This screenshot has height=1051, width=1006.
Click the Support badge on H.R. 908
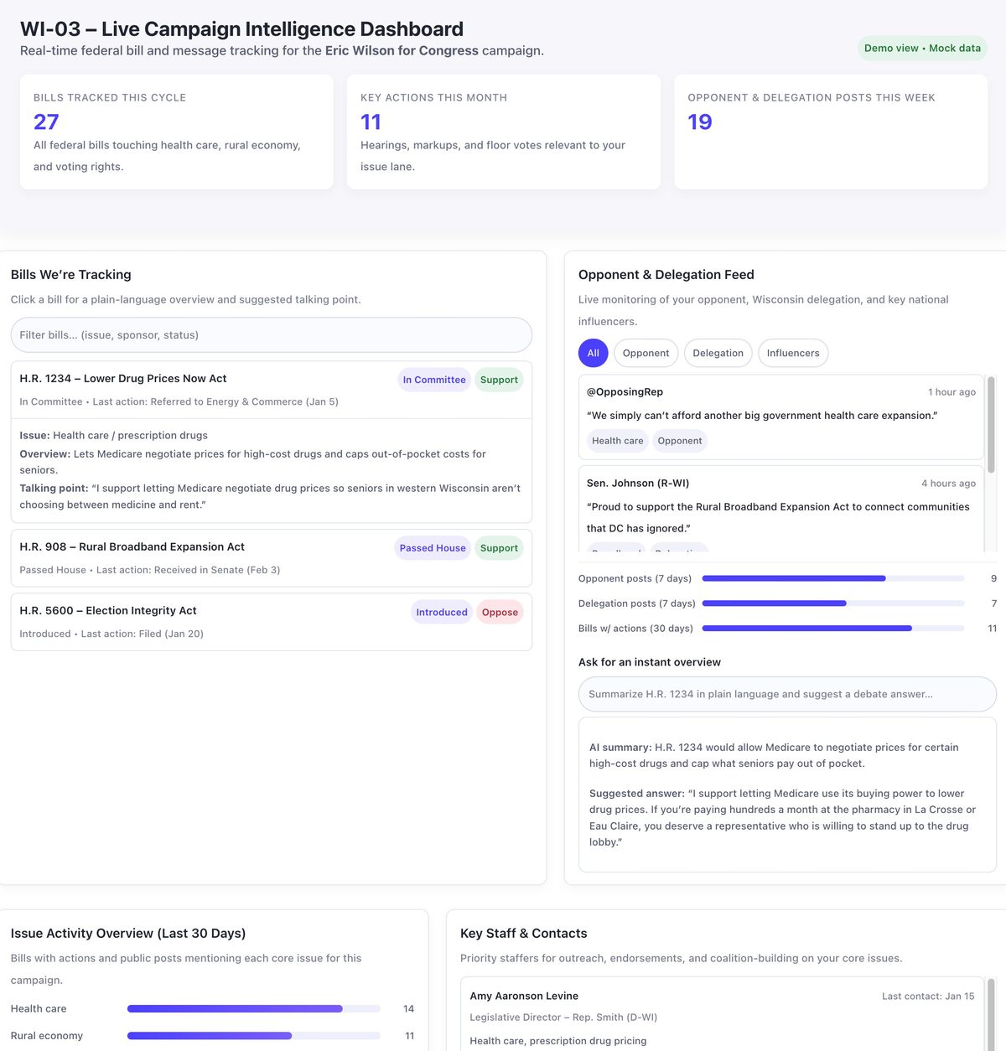click(x=499, y=548)
